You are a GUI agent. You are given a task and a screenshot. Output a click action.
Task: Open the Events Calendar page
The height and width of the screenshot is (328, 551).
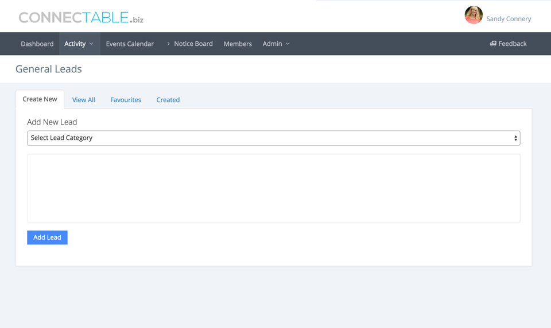(x=130, y=44)
